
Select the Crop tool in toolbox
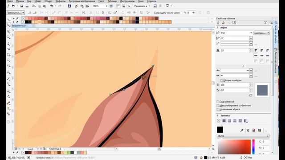point(8,32)
